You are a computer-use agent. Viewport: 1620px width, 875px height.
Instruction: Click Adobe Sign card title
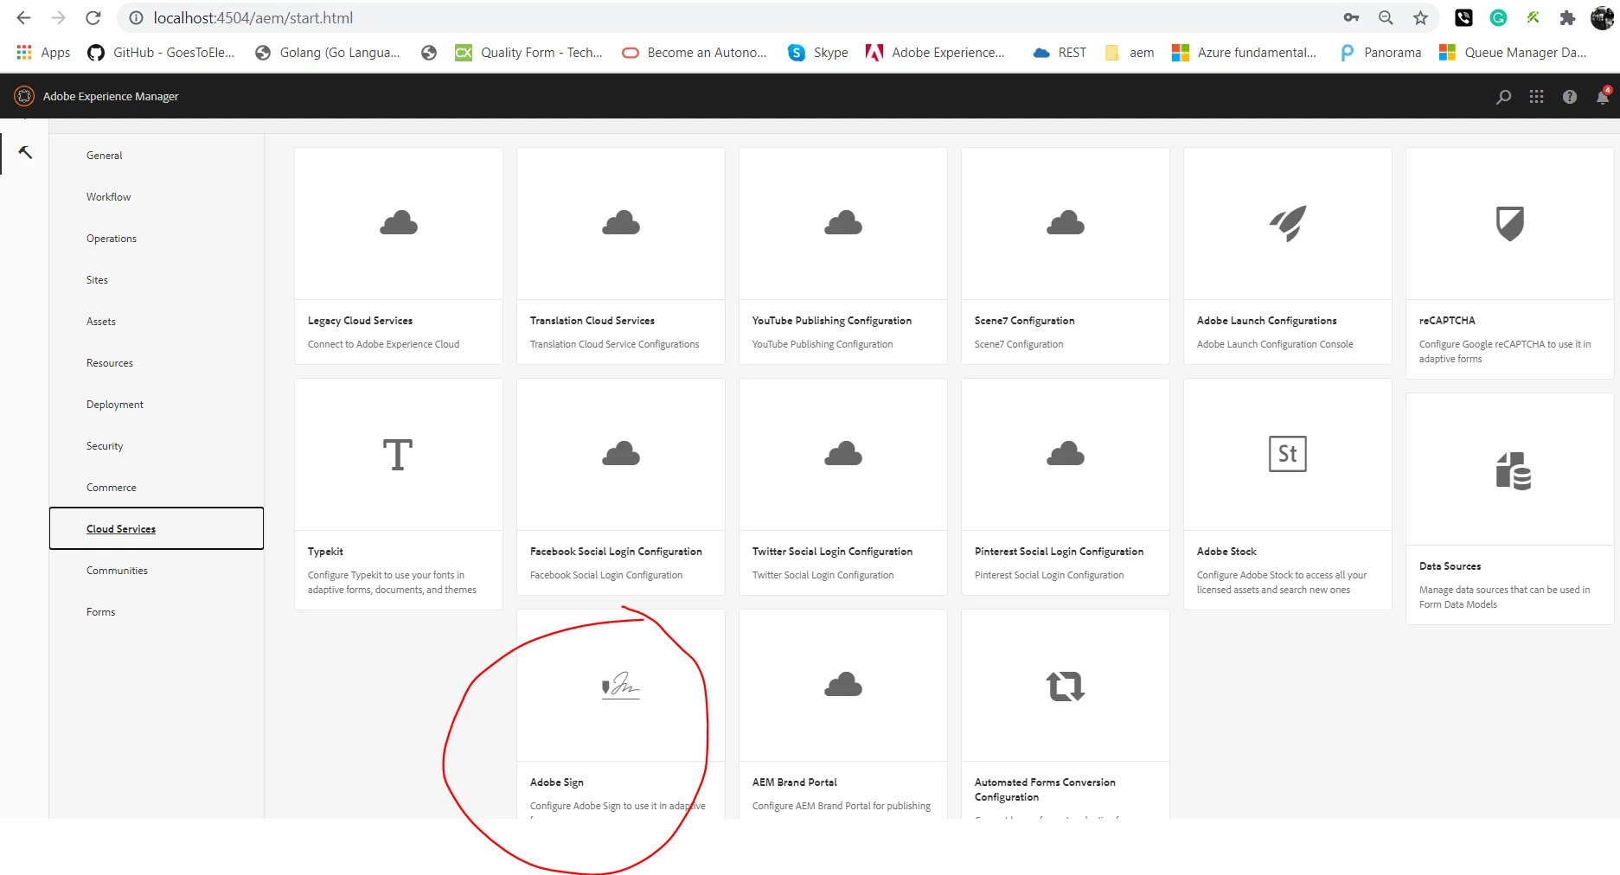[556, 782]
